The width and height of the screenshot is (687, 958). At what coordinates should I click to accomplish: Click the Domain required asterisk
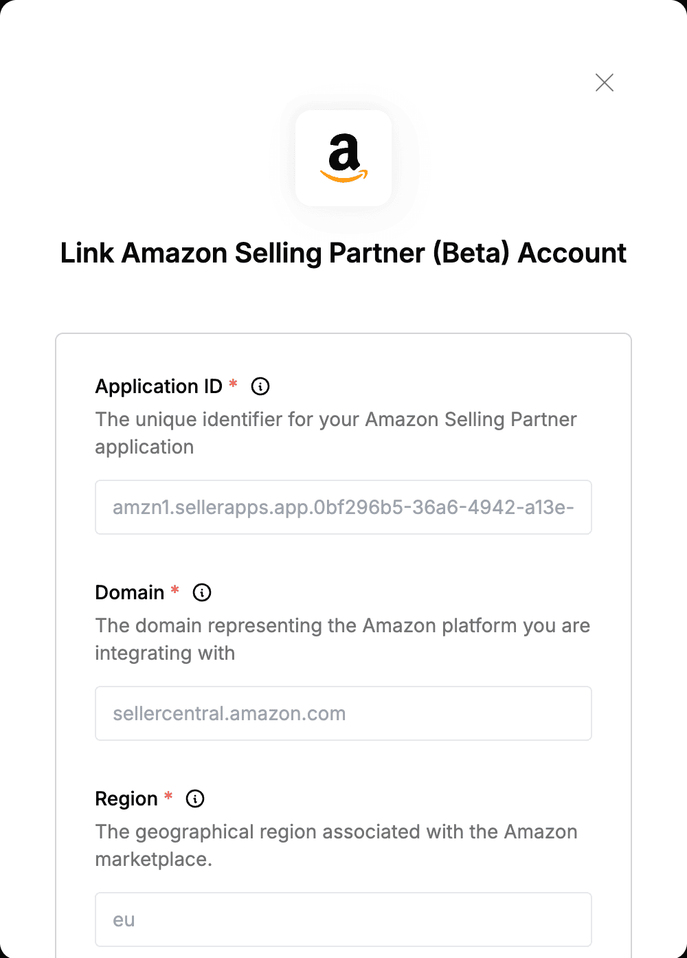[175, 590]
